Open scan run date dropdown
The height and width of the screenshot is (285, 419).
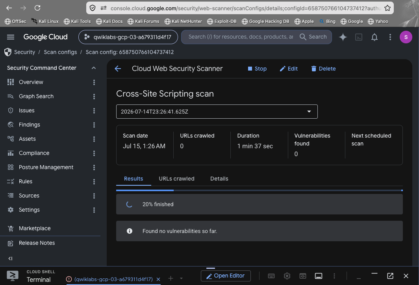pos(217,112)
